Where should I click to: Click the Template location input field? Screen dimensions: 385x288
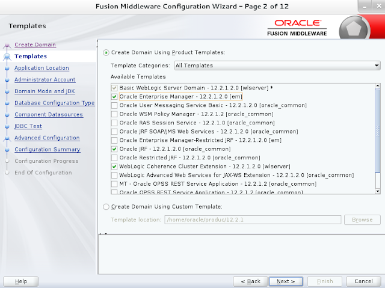tap(253, 220)
